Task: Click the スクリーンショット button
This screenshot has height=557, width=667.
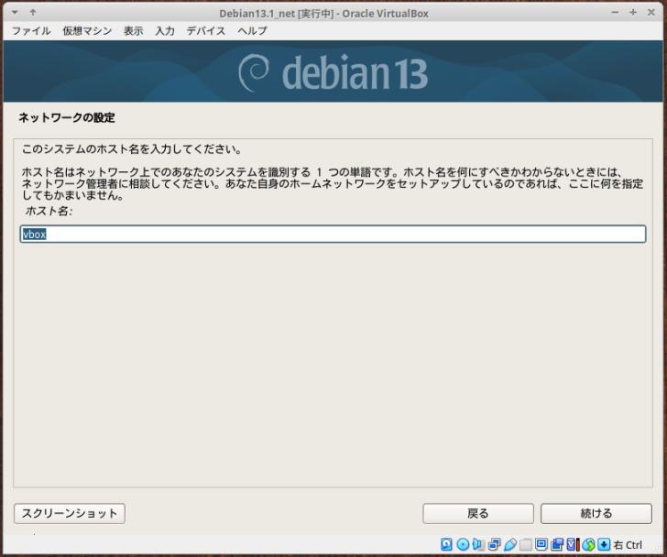Action: [x=70, y=513]
